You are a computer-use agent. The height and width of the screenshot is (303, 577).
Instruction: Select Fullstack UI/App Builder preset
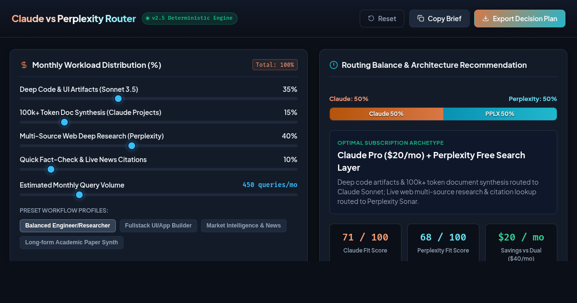158,226
